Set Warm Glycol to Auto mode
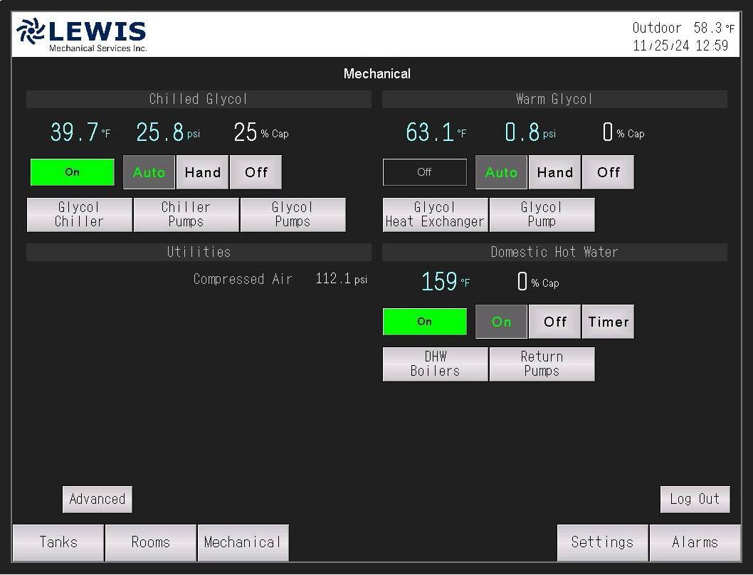Screen dimensions: 753x575 click(x=500, y=172)
